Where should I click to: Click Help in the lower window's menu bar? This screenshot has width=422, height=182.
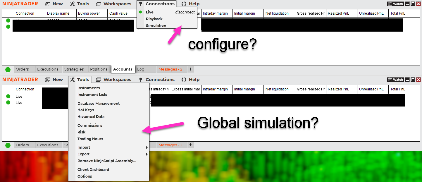tap(190, 80)
